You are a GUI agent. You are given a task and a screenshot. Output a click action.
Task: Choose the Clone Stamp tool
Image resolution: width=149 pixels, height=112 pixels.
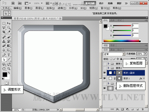click(x=4, y=41)
